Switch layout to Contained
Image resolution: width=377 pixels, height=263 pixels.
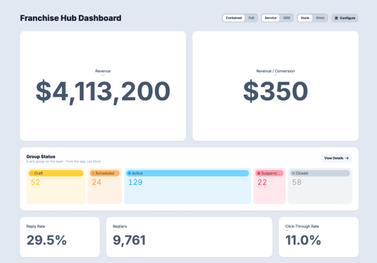click(233, 18)
